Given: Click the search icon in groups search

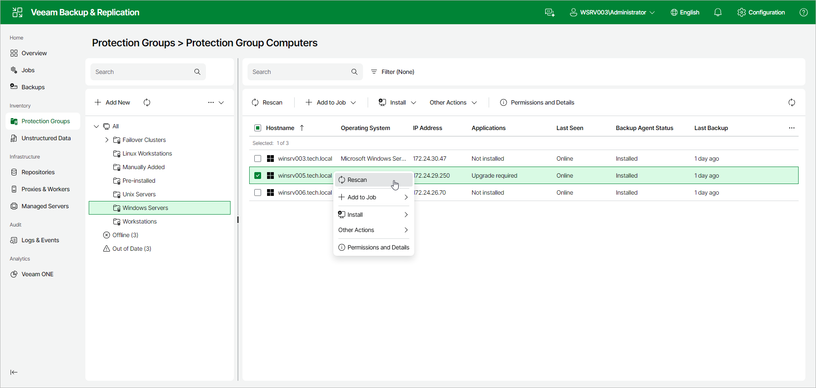Looking at the screenshot, I should 197,72.
